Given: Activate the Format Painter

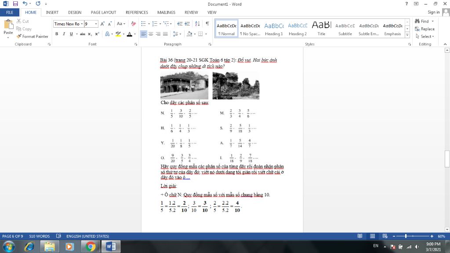Looking at the screenshot, I should click(x=32, y=36).
